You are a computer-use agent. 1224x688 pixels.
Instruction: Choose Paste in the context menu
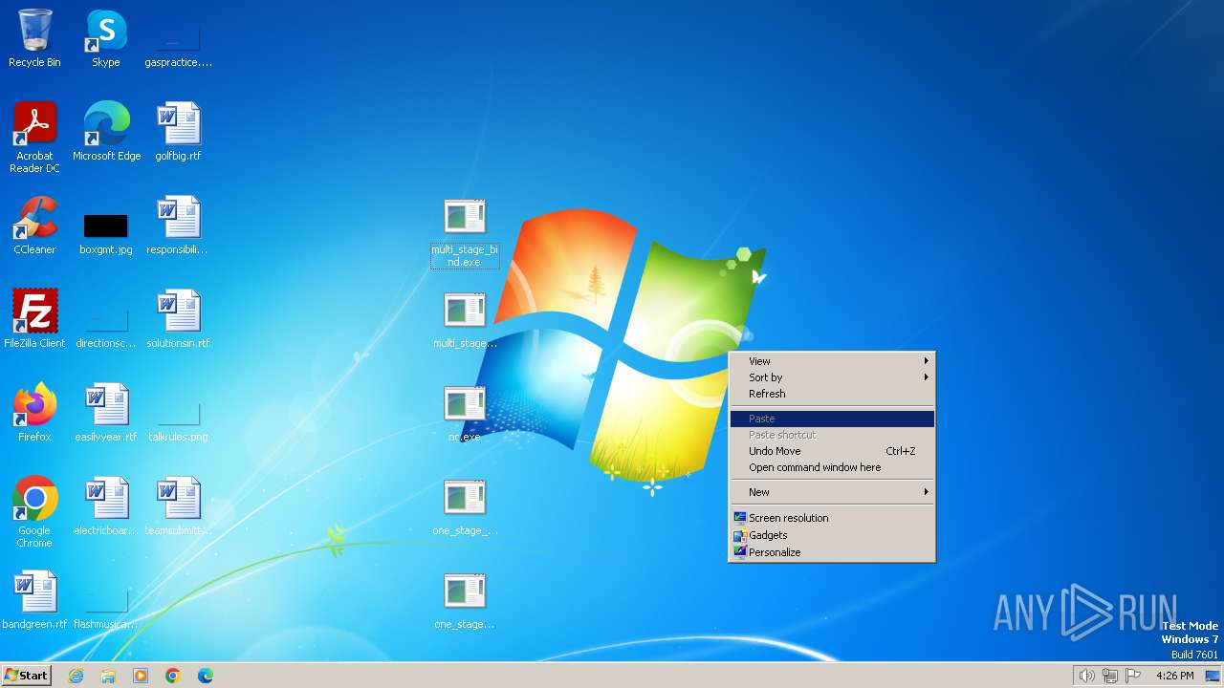coord(832,419)
